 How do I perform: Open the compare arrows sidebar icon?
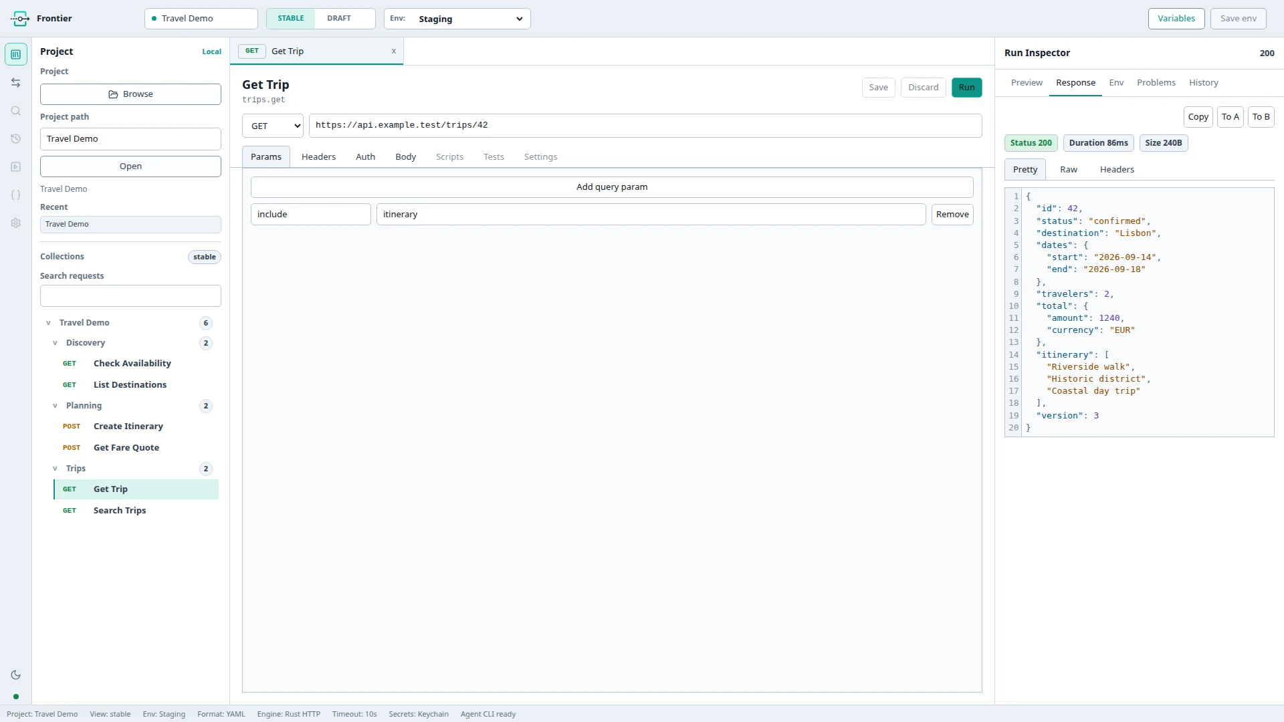[16, 82]
